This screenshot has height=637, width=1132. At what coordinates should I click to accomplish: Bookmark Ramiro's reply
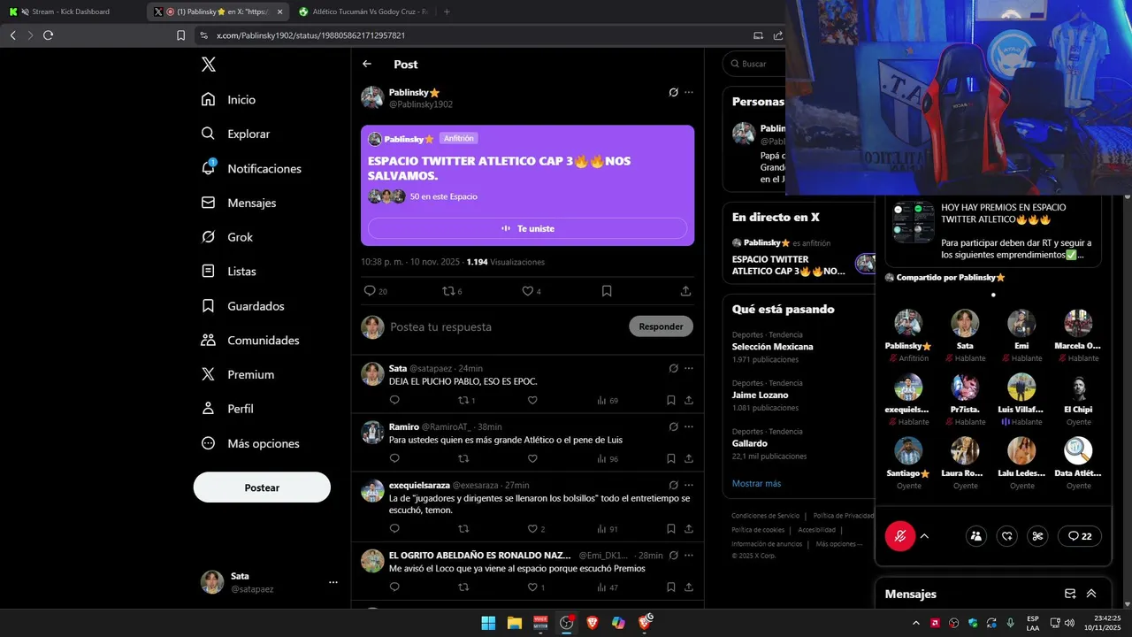coord(671,458)
